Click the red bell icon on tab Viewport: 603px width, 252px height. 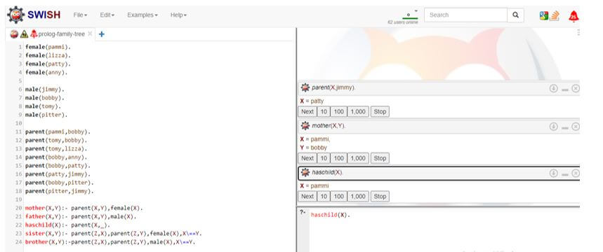tap(34, 34)
